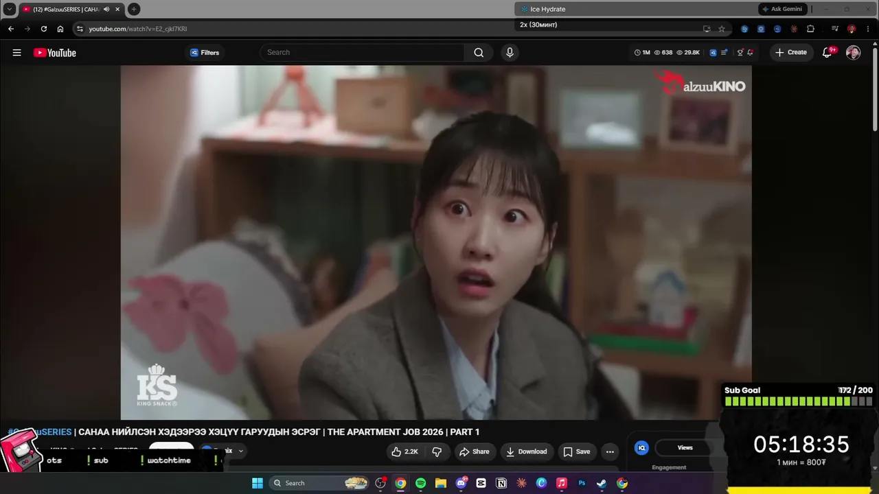Focus the YouTube search box

pyautogui.click(x=363, y=52)
